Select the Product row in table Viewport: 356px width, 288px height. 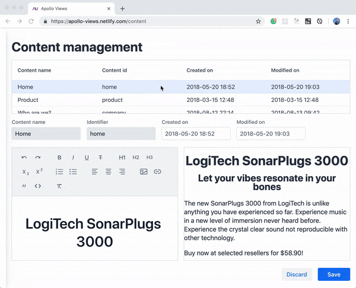pyautogui.click(x=181, y=100)
